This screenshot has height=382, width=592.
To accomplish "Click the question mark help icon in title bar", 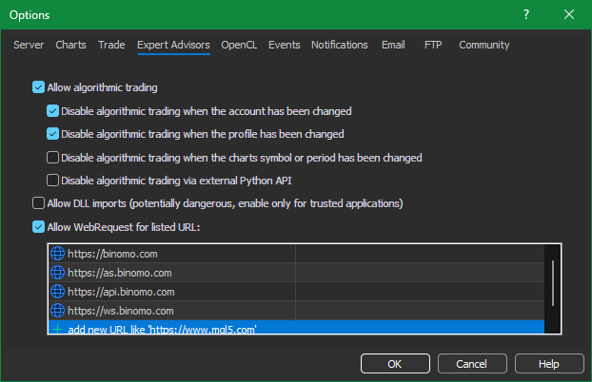I will click(x=526, y=14).
